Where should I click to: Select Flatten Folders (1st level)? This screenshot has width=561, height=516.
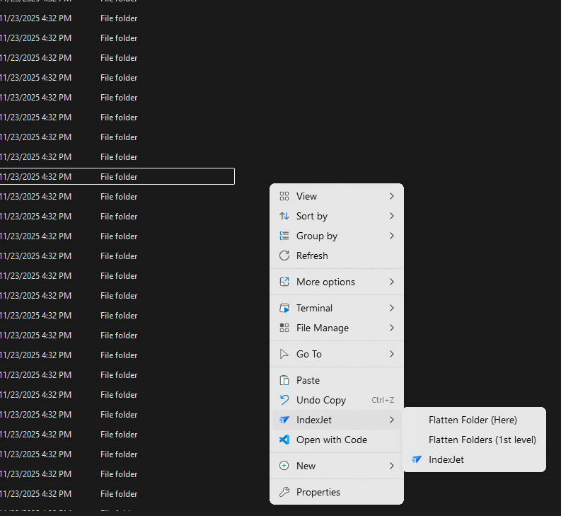pyautogui.click(x=482, y=440)
